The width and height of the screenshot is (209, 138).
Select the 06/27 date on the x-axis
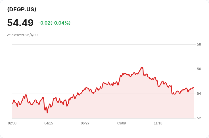85,123
